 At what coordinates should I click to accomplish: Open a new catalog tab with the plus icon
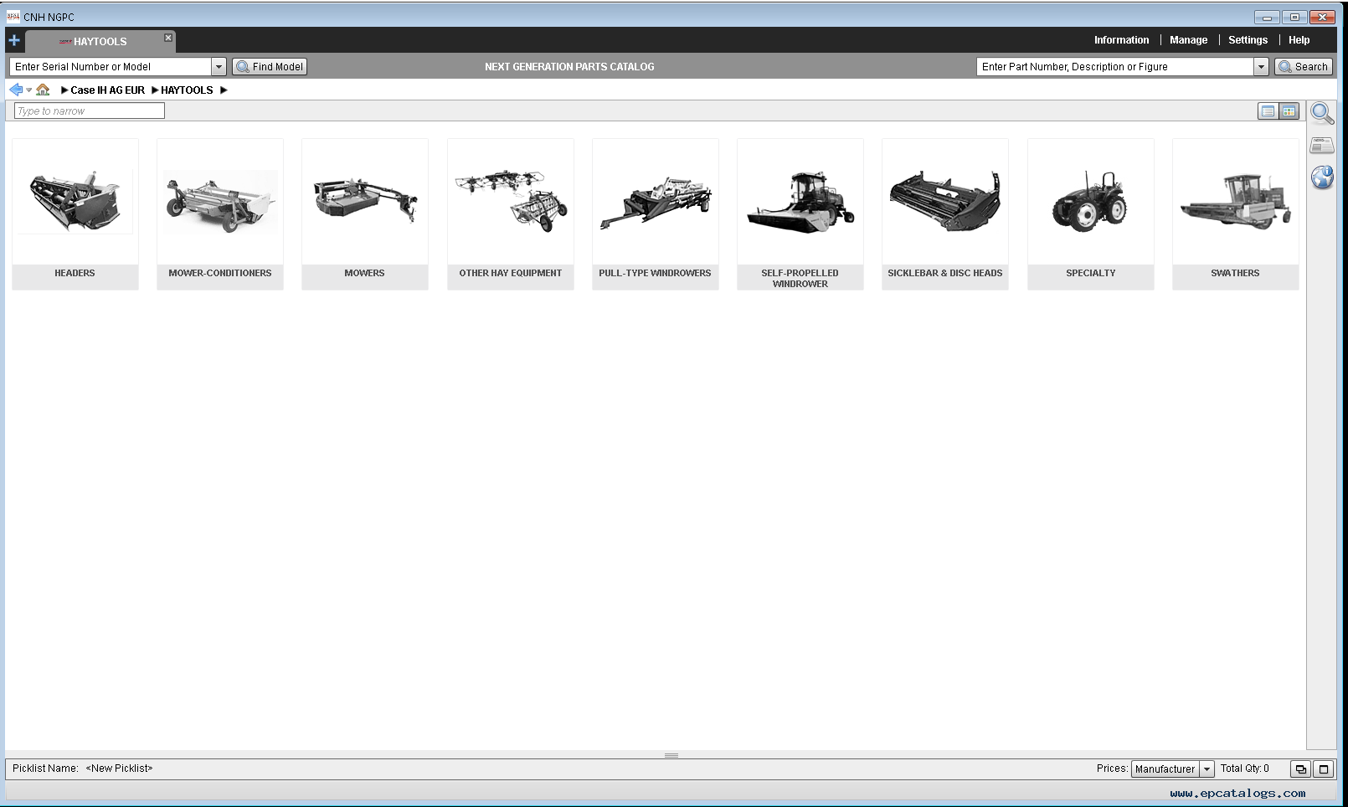13,39
